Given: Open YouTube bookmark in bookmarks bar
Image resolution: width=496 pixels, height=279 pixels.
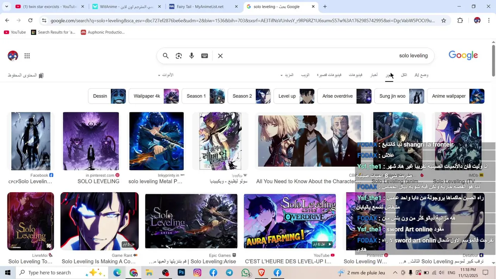Looking at the screenshot, I should (x=15, y=32).
